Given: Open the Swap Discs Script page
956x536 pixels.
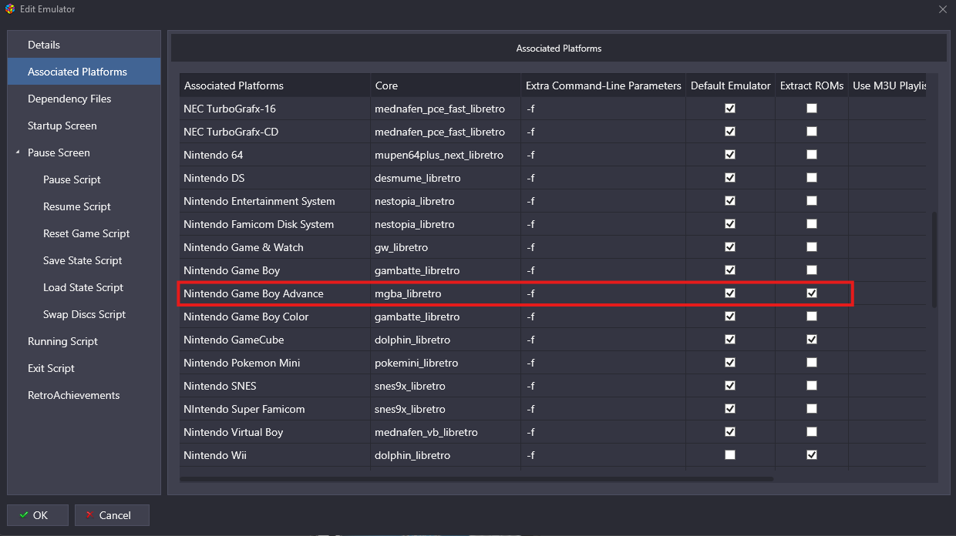Looking at the screenshot, I should click(x=84, y=314).
